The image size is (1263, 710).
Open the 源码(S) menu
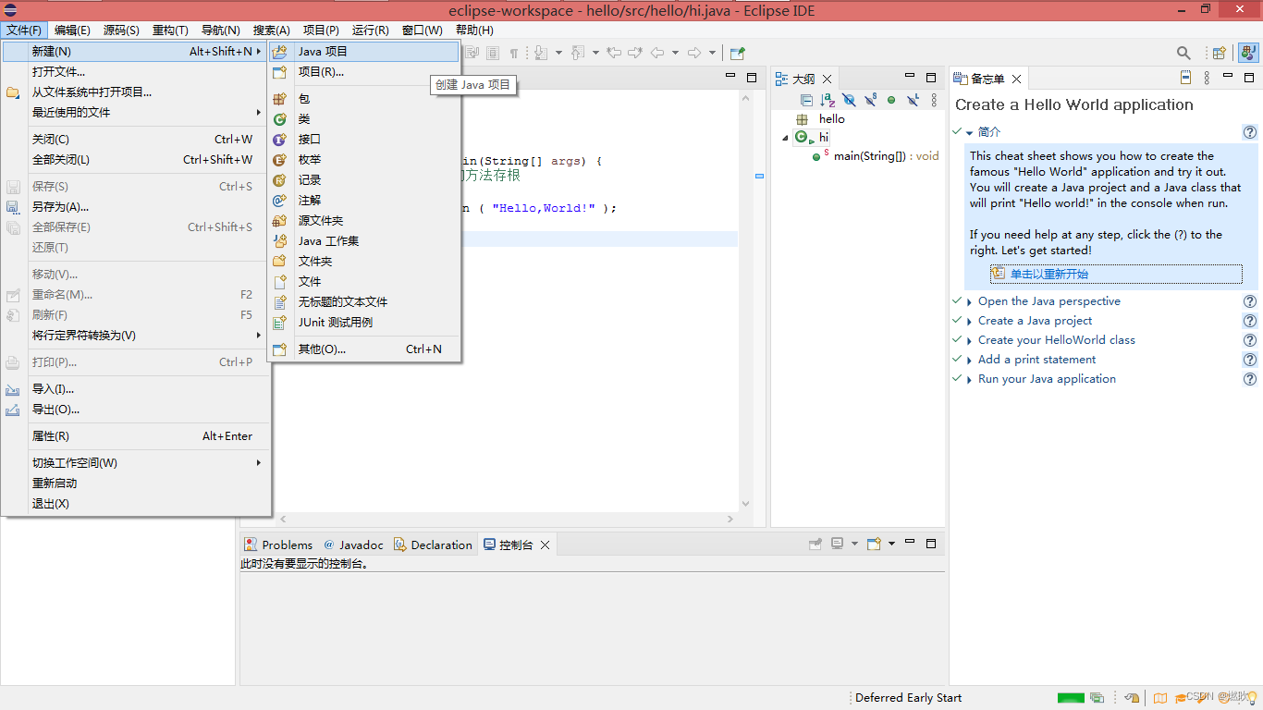tap(121, 31)
